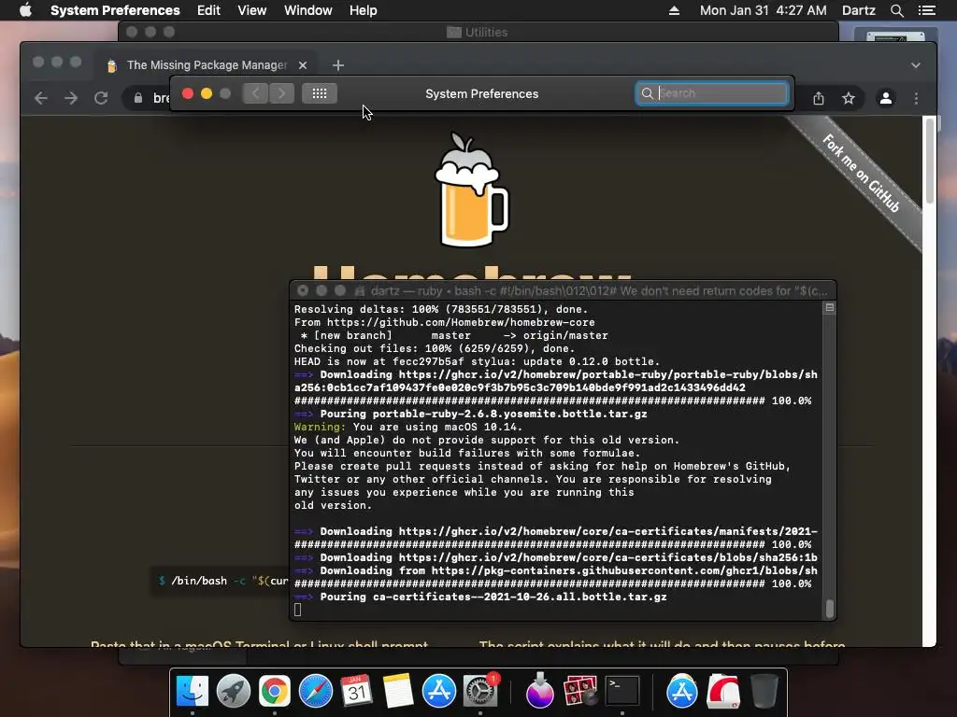The height and width of the screenshot is (717, 957).
Task: Open the System Preferences application menu
Action: [x=115, y=10]
